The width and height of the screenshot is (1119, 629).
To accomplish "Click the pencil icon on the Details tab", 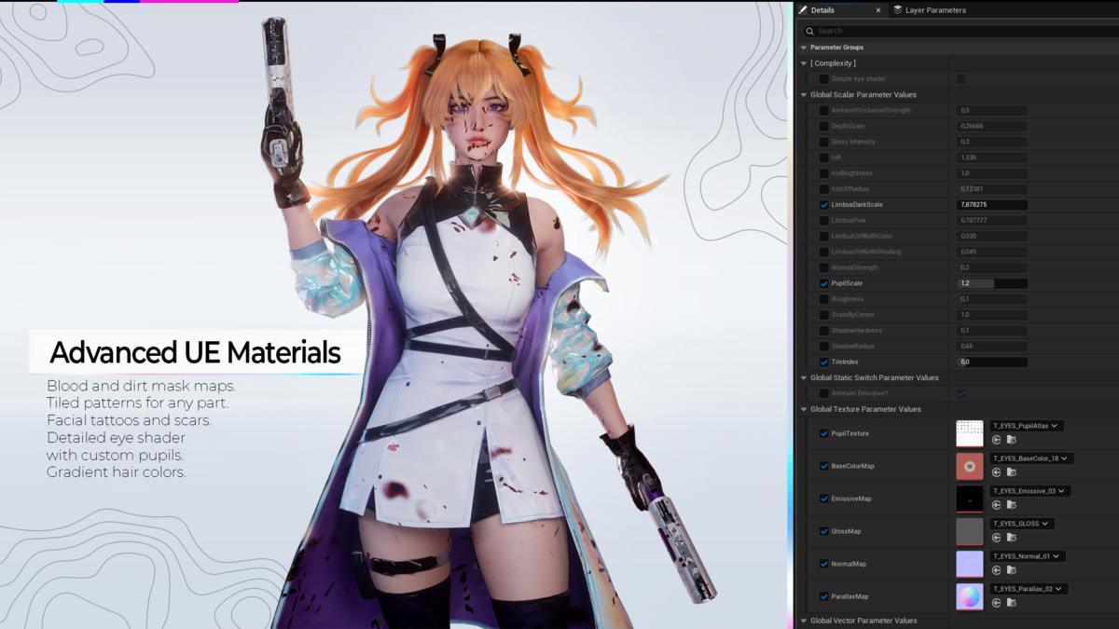I will pos(803,9).
